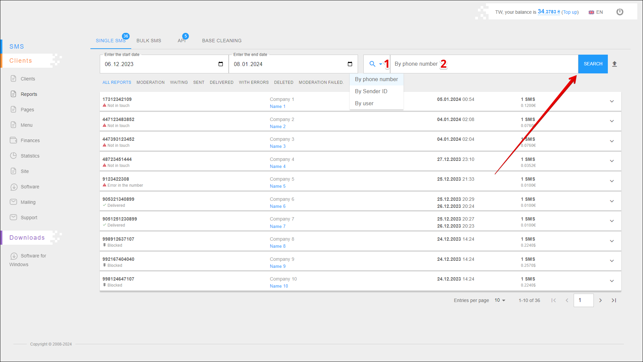Click the page number input field
Screen dimensions: 643x362
pyautogui.click(x=583, y=300)
